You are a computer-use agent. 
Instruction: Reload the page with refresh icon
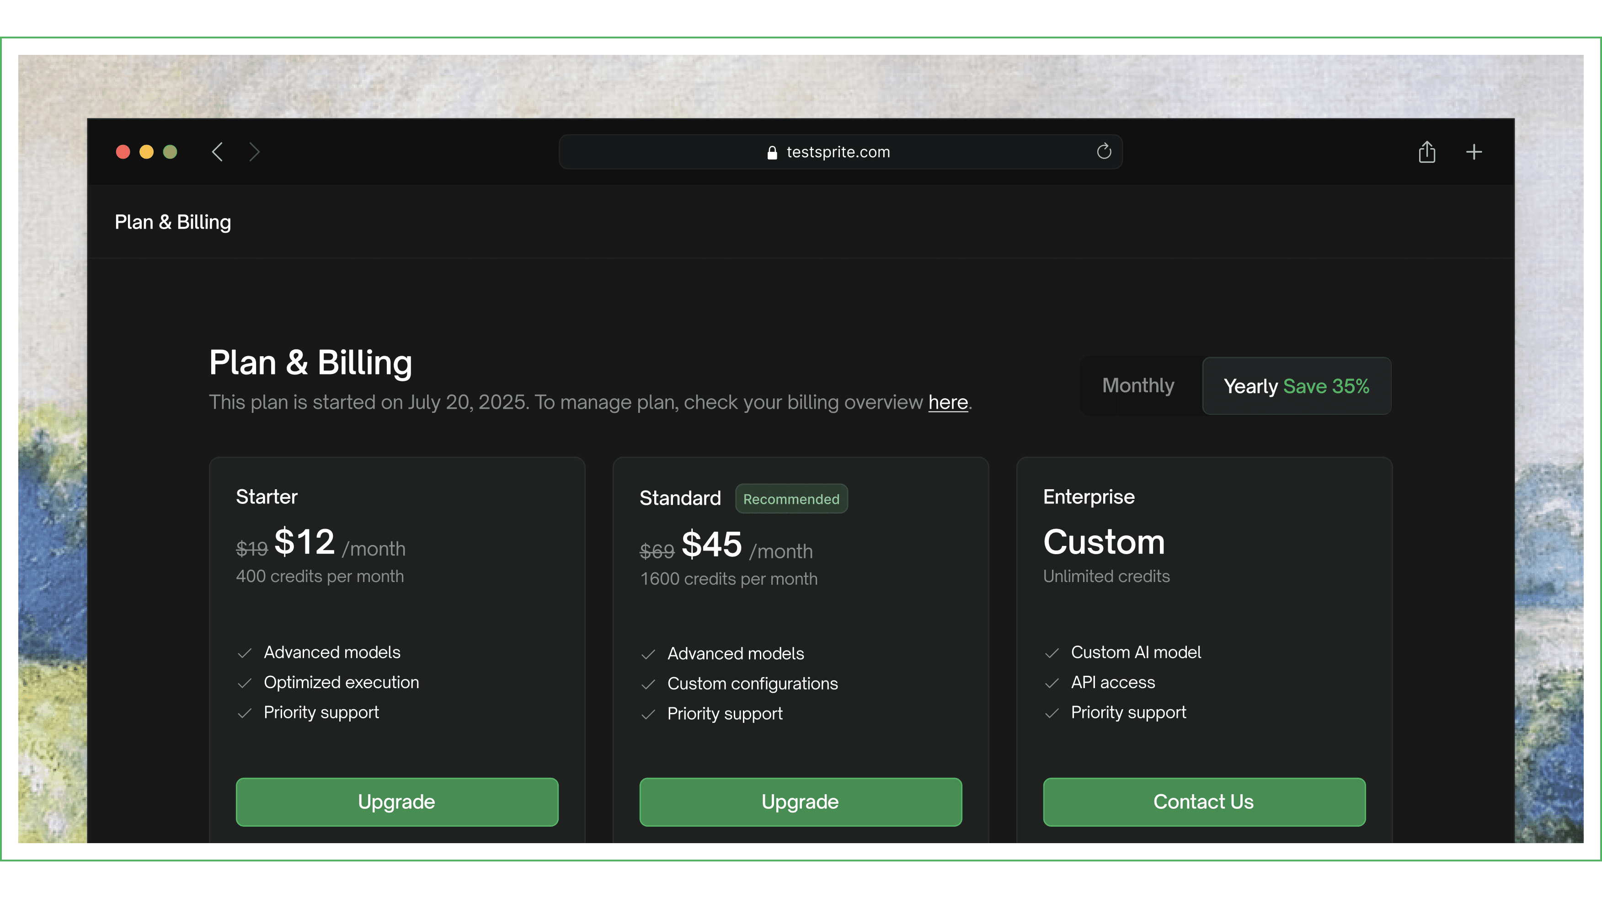[1104, 151]
